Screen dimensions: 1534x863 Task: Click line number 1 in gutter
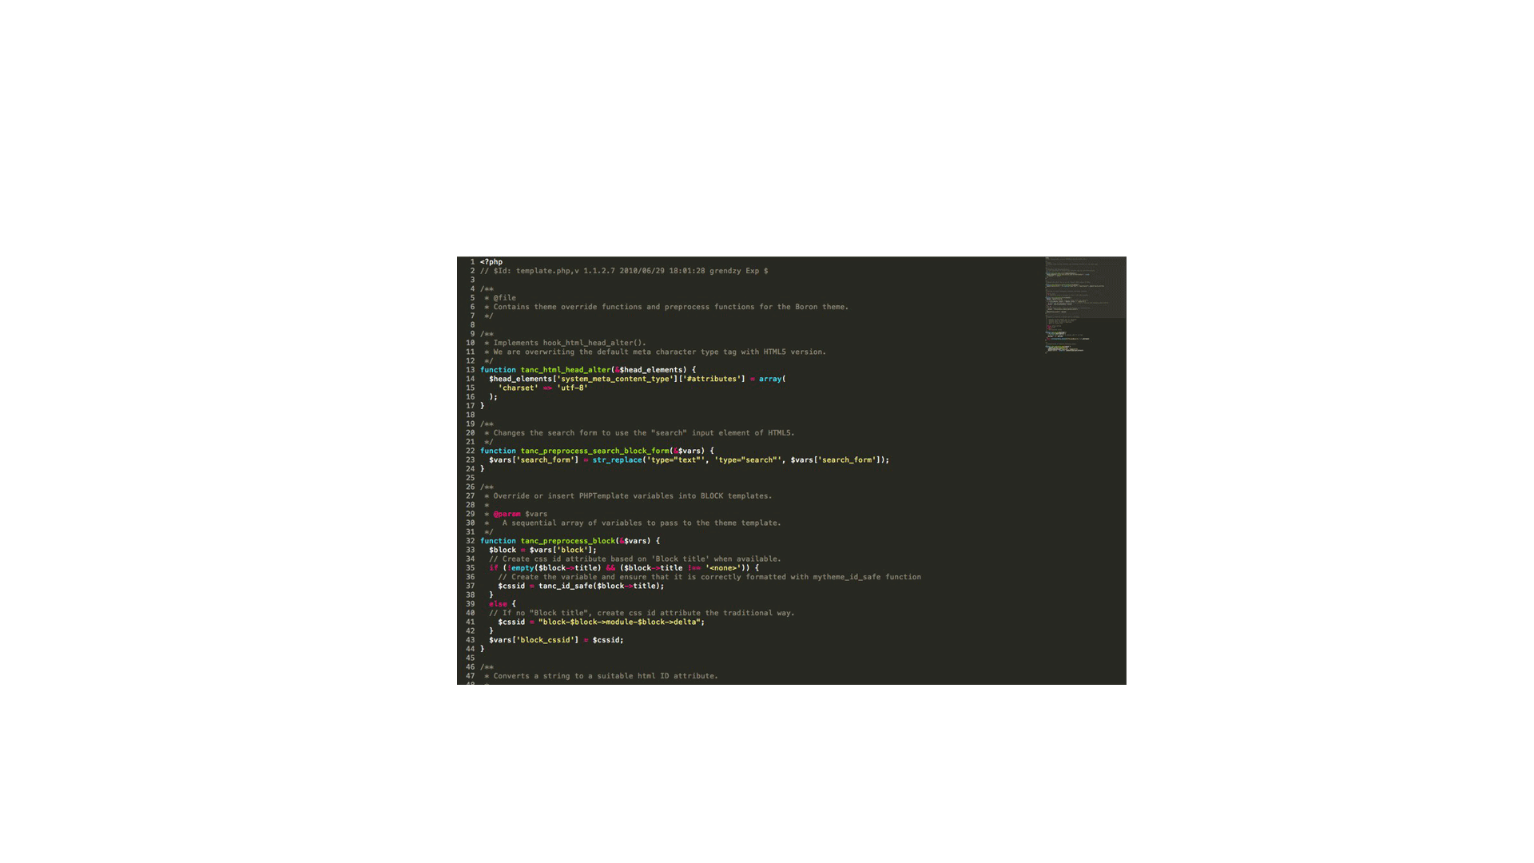click(x=472, y=262)
